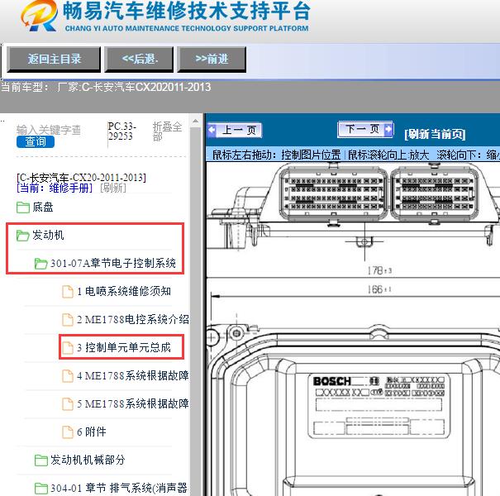
Task: Click the [C-长安汽车-CX20-2011-2013] heading text
Action: [x=81, y=178]
